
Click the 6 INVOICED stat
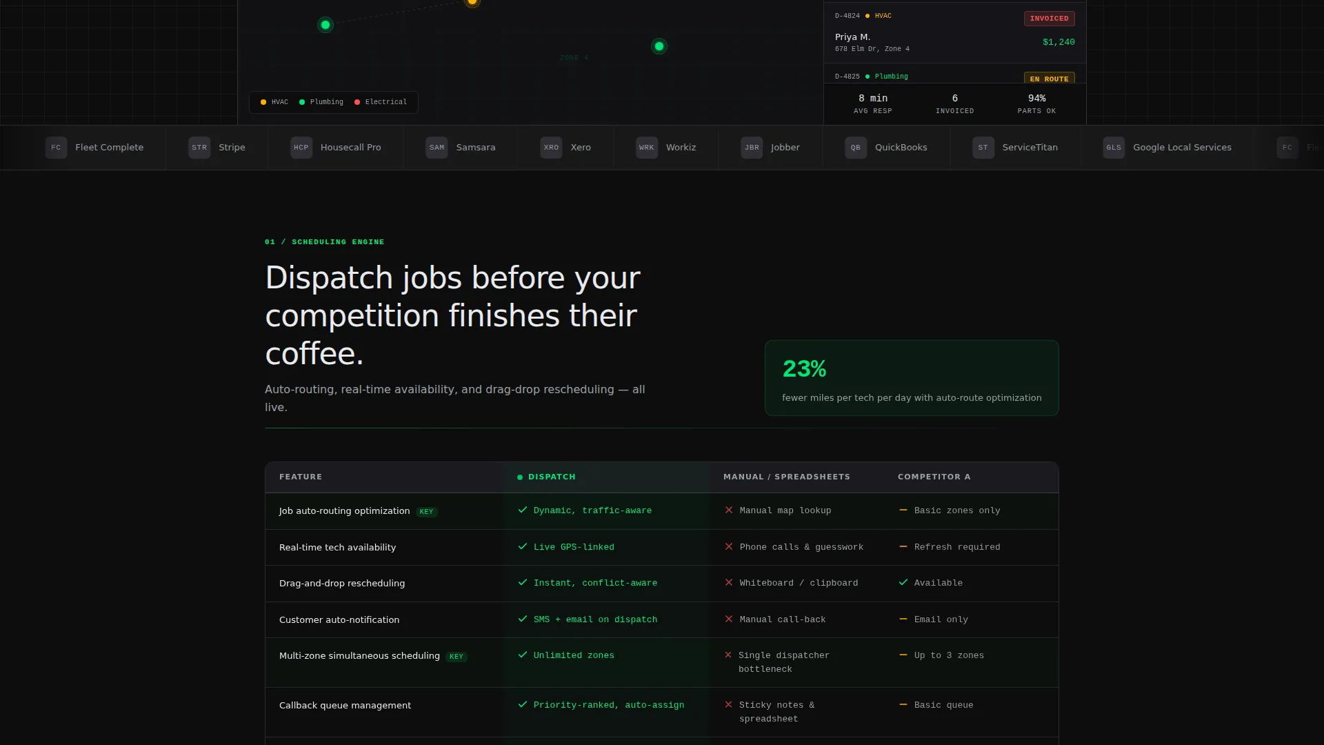[x=954, y=103]
